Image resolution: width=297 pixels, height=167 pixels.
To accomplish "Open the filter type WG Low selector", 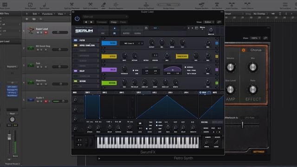I will click(131, 43).
